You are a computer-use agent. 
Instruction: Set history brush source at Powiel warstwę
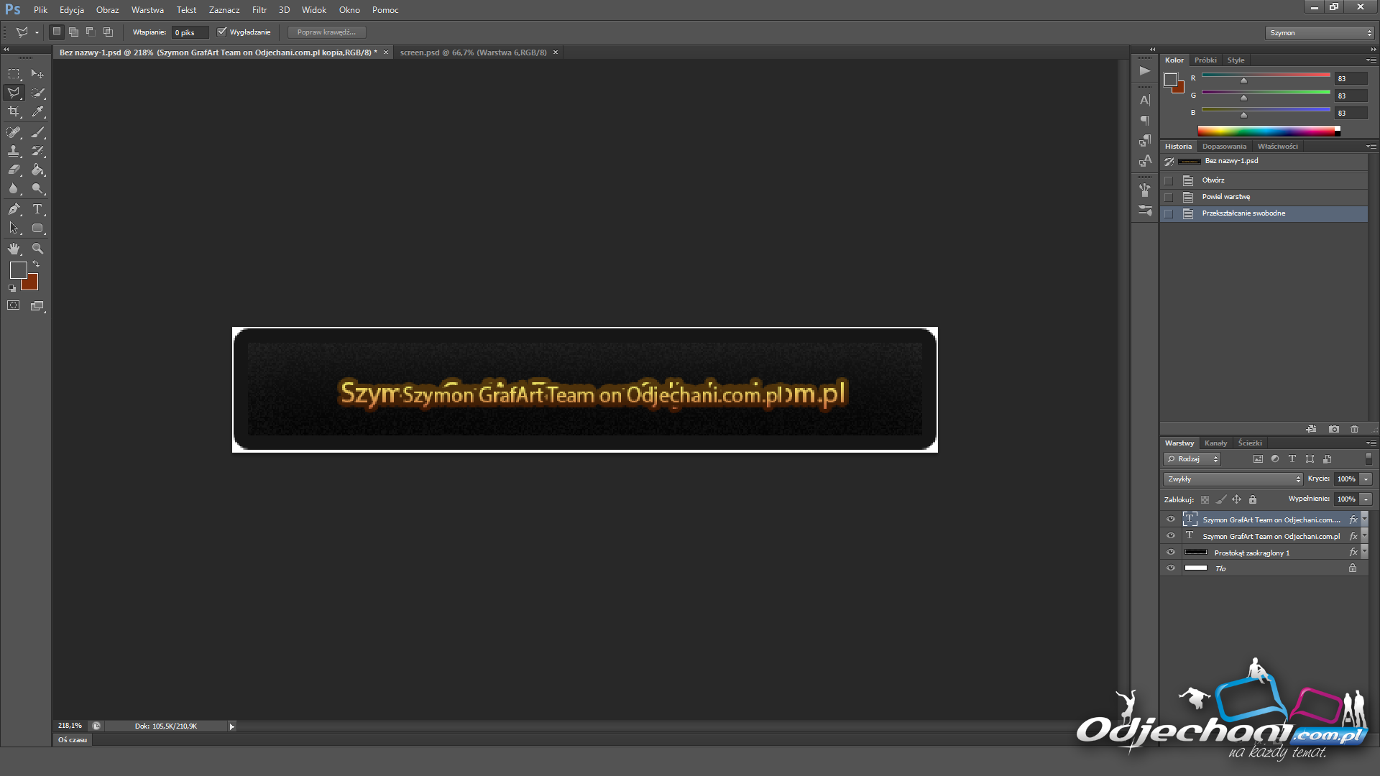click(x=1169, y=197)
